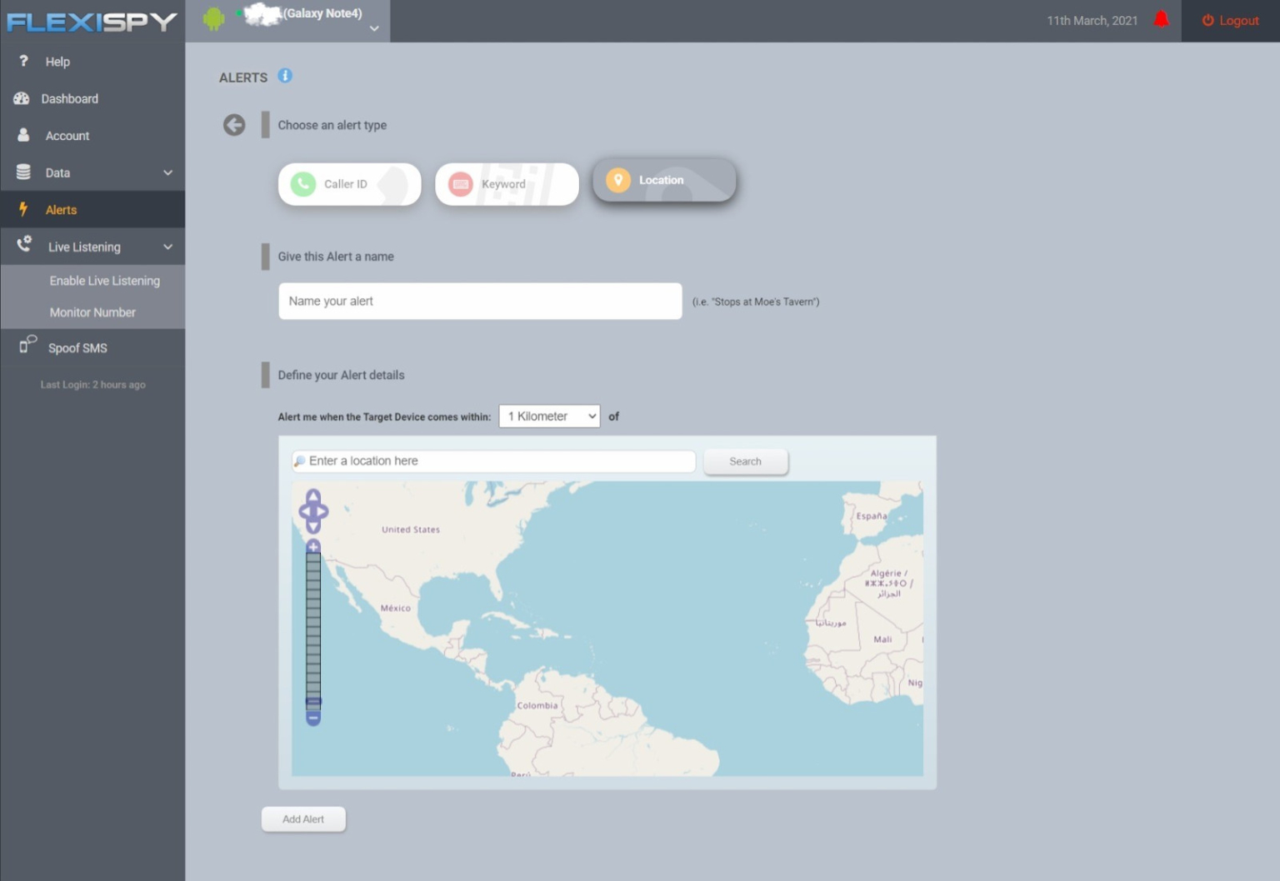This screenshot has height=881, width=1280.
Task: Click the Name your alert input field
Action: (x=479, y=301)
